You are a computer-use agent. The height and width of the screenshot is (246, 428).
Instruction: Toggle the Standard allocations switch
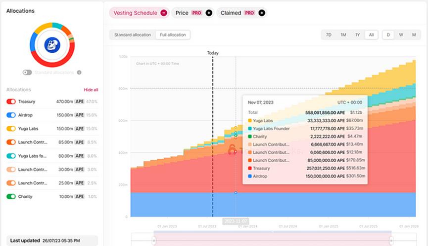[x=27, y=72]
